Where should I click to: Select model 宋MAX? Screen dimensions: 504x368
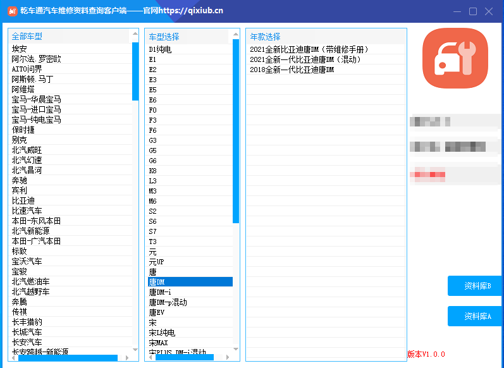[x=190, y=343]
